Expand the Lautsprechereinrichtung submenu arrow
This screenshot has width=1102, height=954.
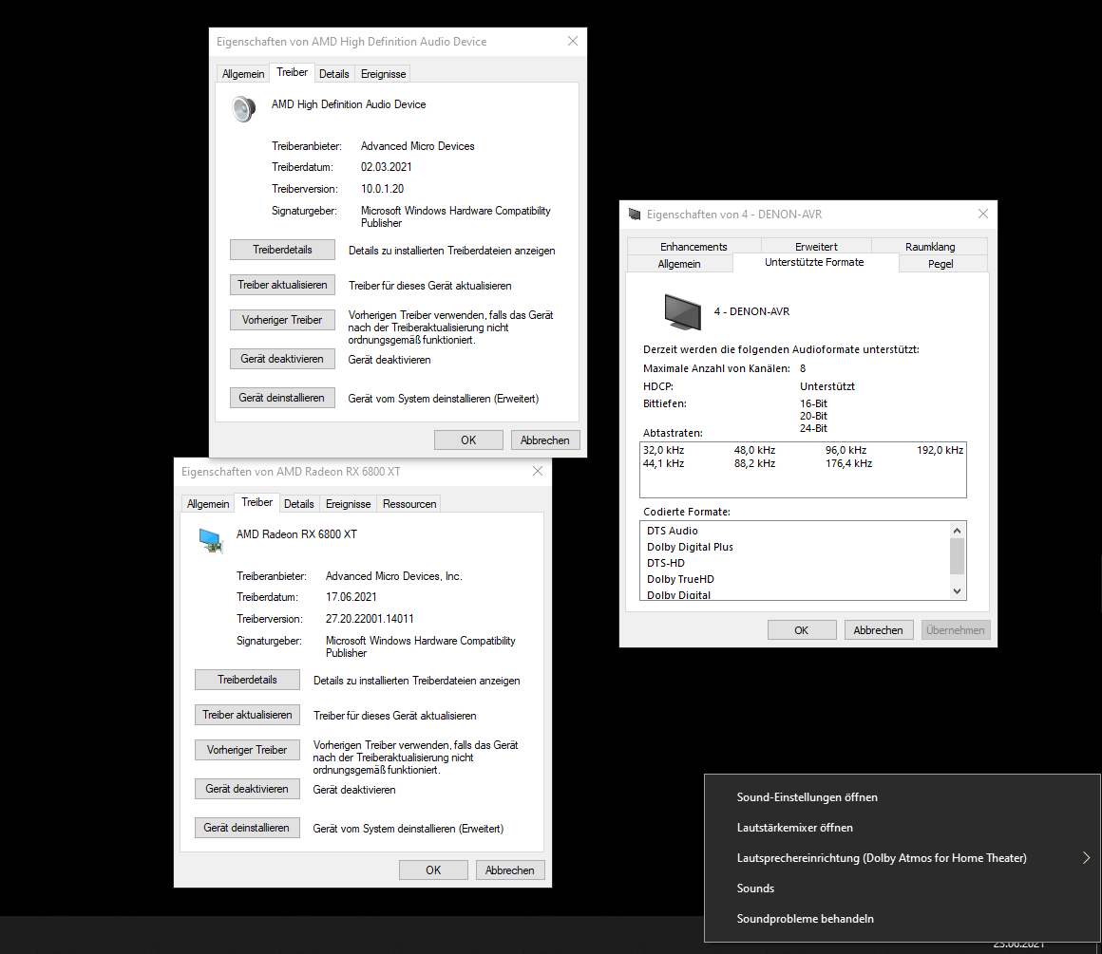[x=1086, y=858]
